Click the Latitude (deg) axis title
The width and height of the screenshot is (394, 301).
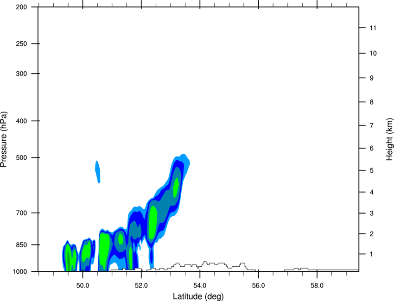[x=198, y=296]
